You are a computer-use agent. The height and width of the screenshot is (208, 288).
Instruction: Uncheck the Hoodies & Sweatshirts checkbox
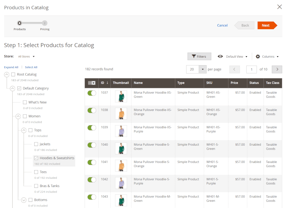tap(36, 158)
